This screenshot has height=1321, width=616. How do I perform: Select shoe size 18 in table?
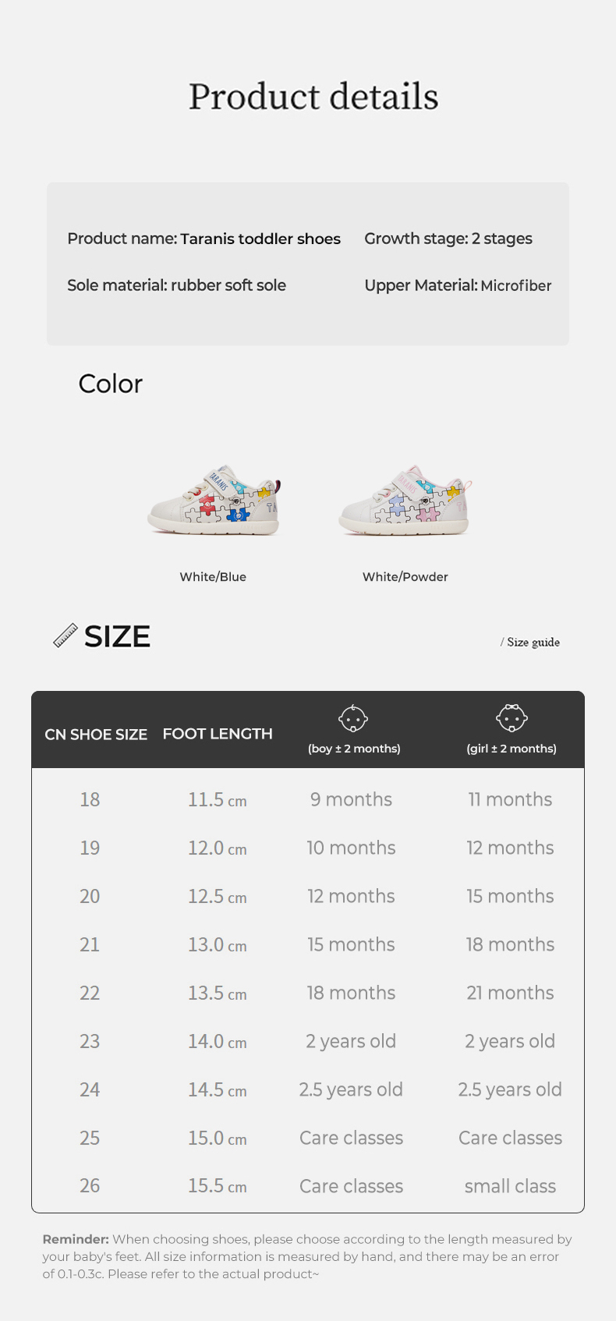(x=90, y=799)
